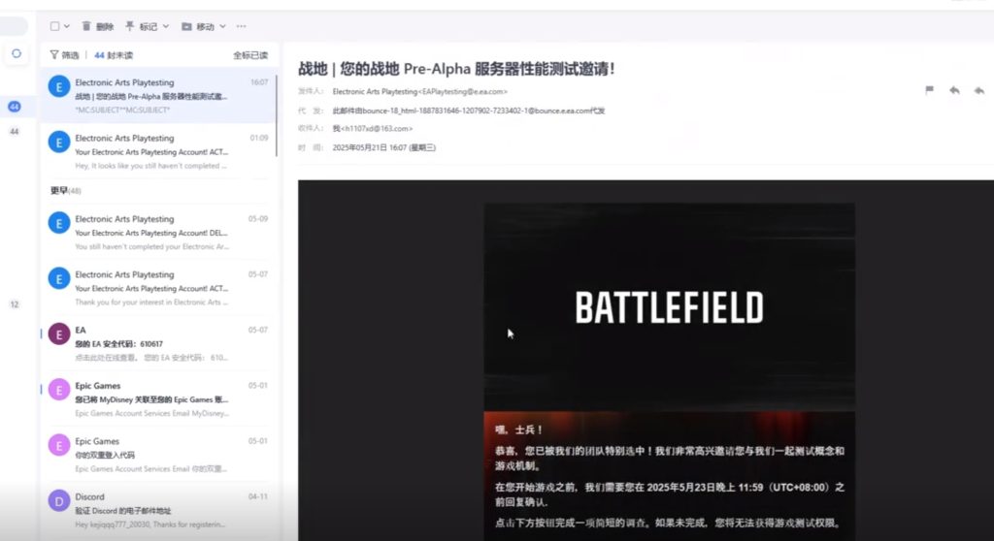Screen dimensions: 994x541
Task: Click the 标记 flag toolbar button
Action: 142,26
